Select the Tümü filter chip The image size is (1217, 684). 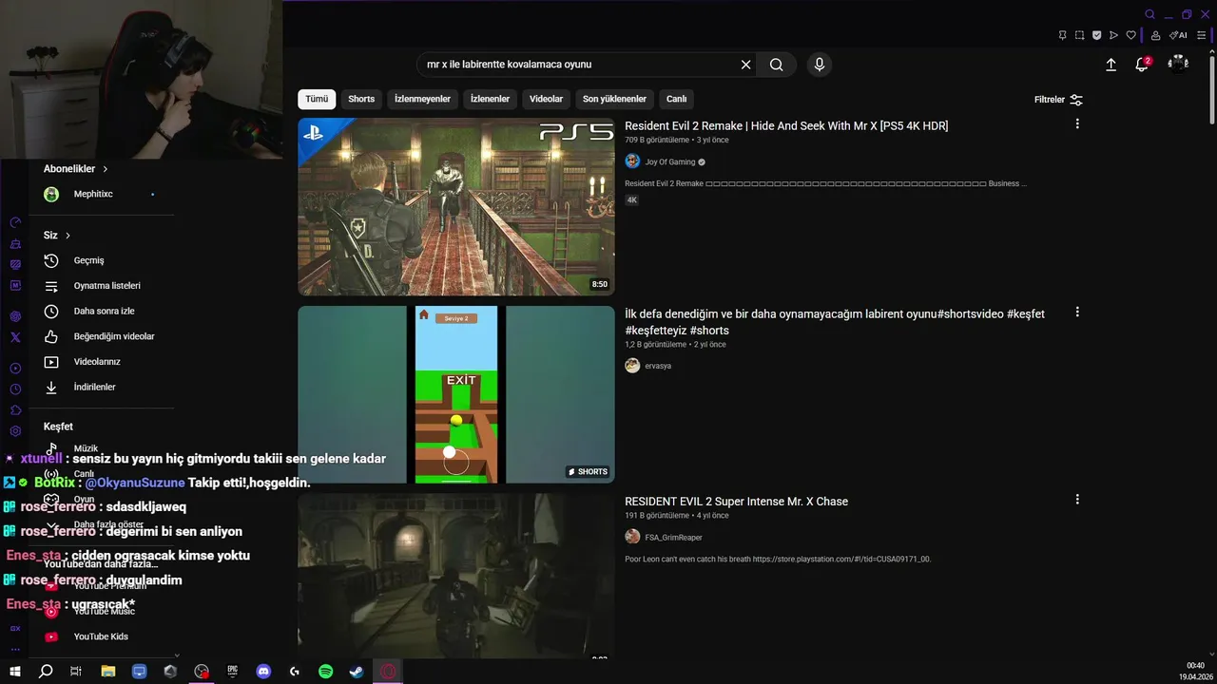[x=317, y=99]
